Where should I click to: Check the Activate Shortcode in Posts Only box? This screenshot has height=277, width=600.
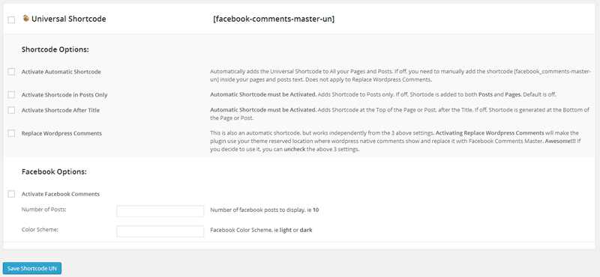coord(11,95)
